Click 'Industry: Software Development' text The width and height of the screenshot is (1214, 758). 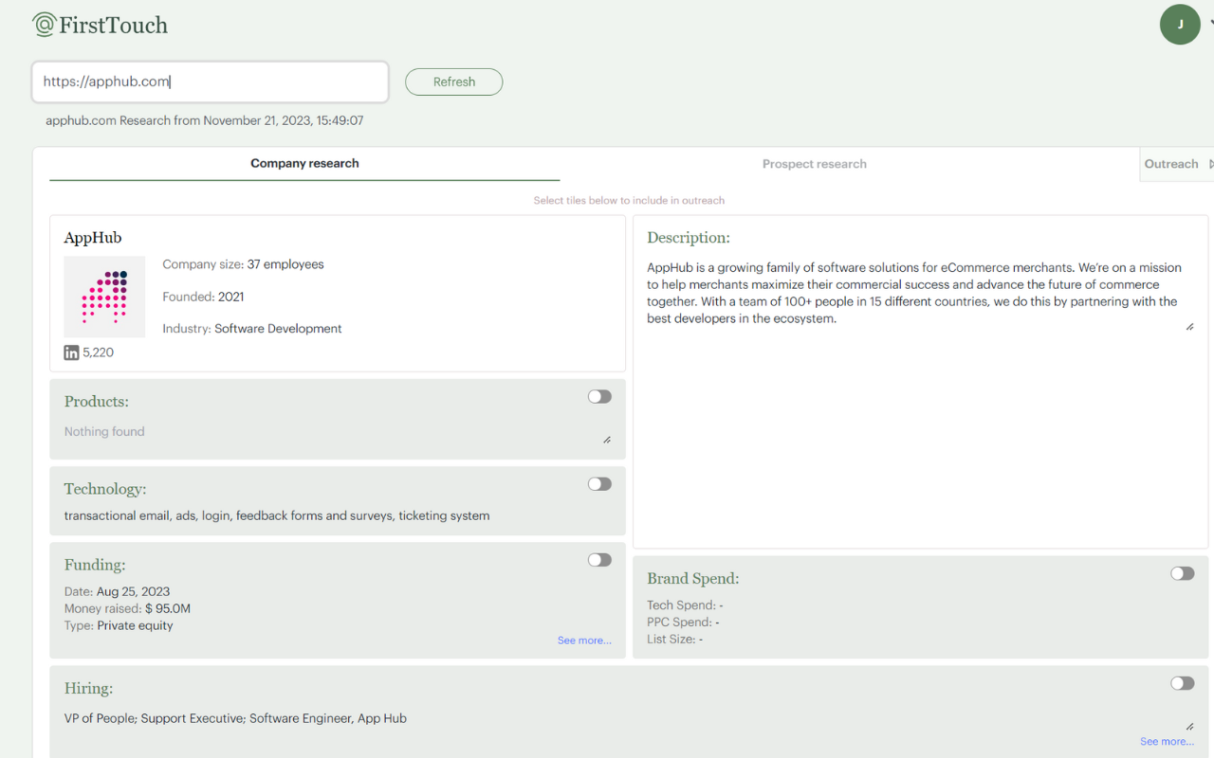pos(252,329)
